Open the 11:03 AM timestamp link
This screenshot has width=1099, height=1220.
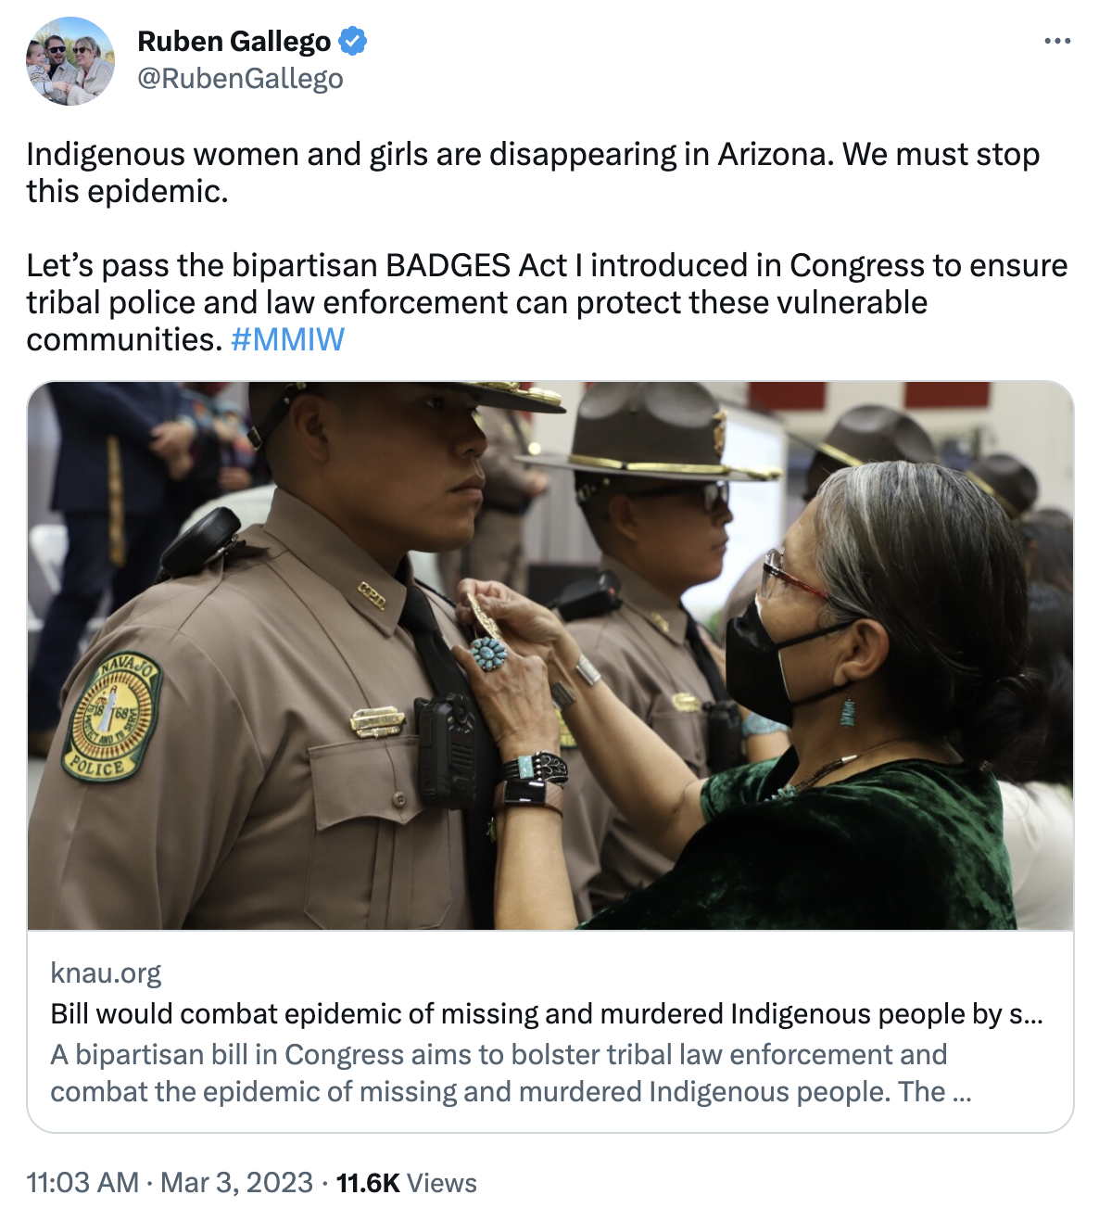click(82, 1182)
